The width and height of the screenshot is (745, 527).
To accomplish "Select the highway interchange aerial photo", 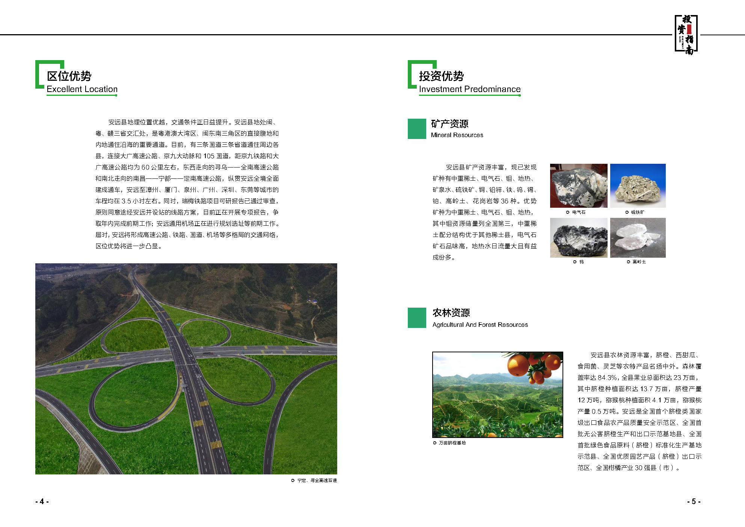I will click(x=186, y=368).
